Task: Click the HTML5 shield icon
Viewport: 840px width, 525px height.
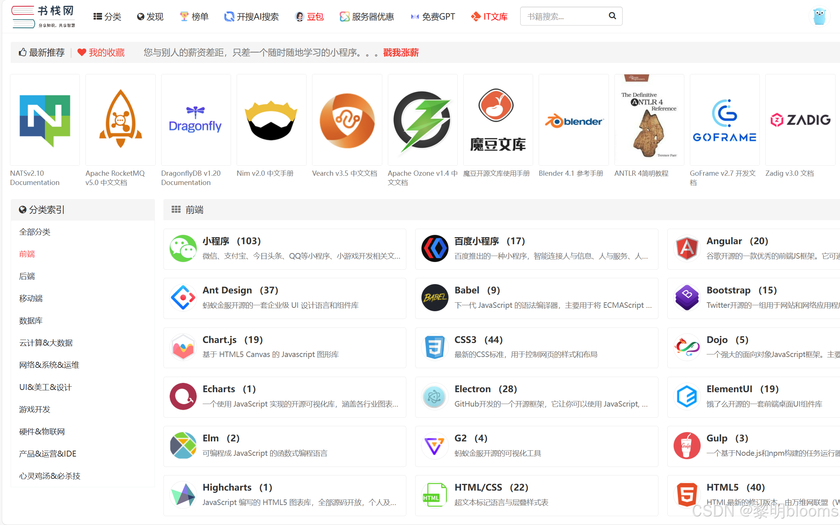Action: tap(687, 495)
